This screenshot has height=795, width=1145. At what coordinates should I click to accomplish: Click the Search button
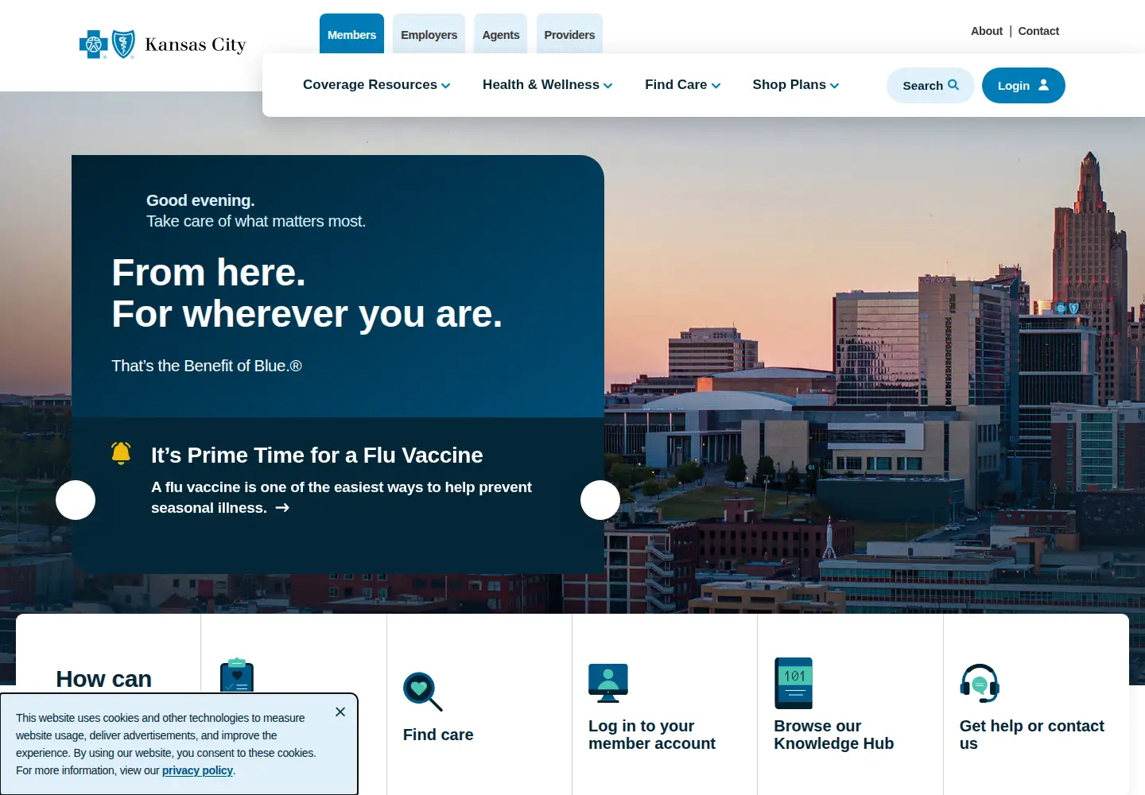click(x=930, y=85)
